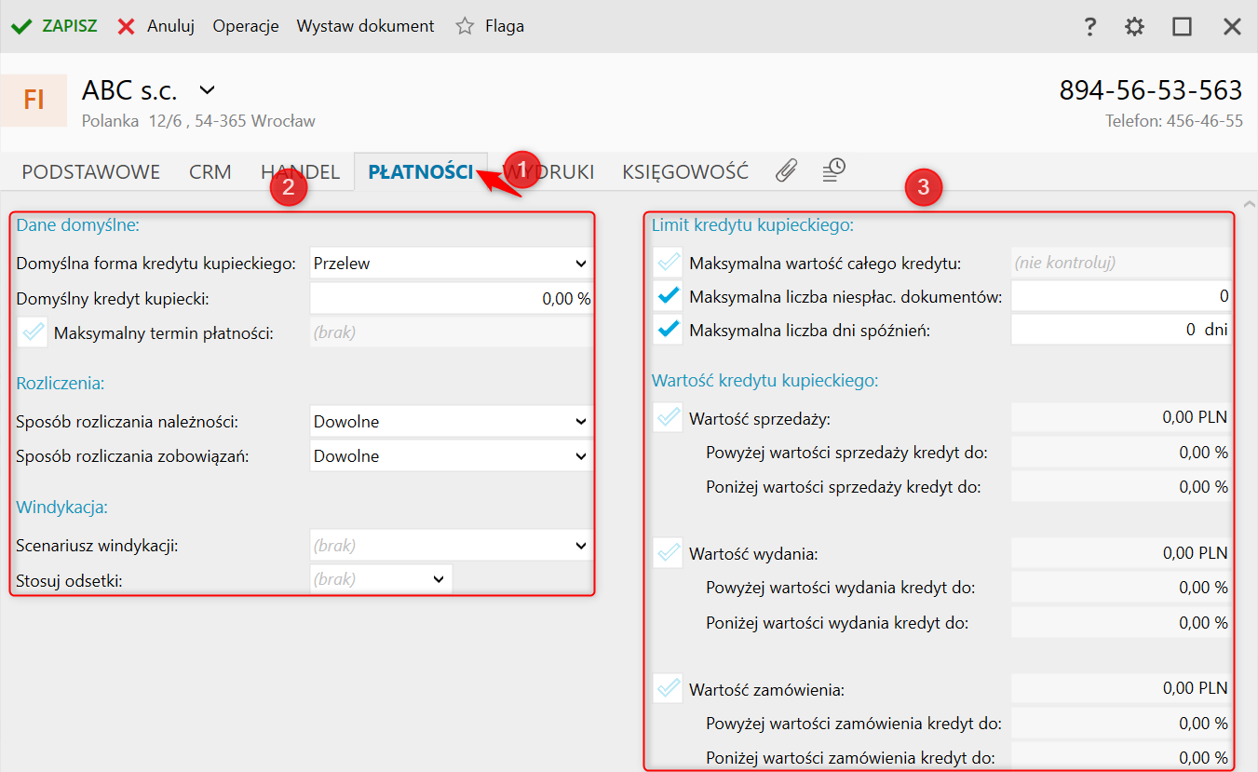
Task: Click Powyżej wartości zamówienia kredyt do field
Action: coord(1121,724)
